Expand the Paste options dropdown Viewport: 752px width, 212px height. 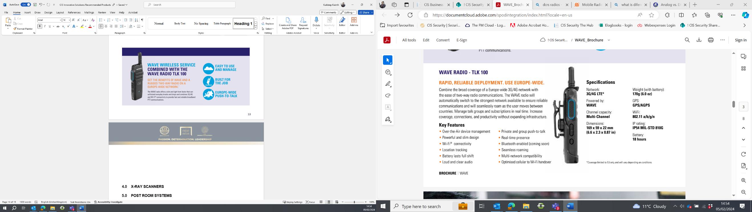click(8, 28)
